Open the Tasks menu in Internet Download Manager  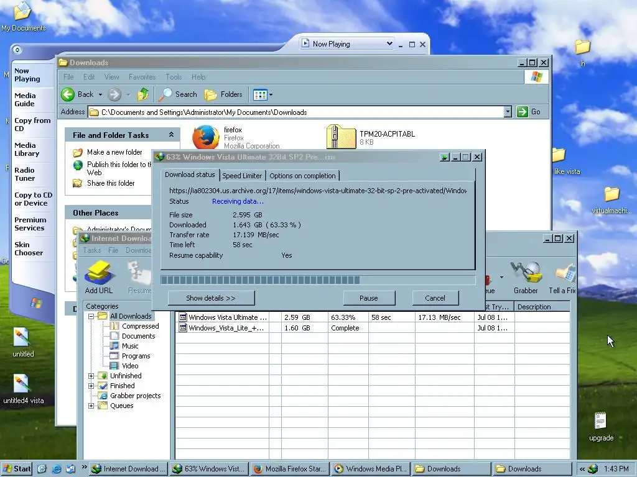point(92,250)
